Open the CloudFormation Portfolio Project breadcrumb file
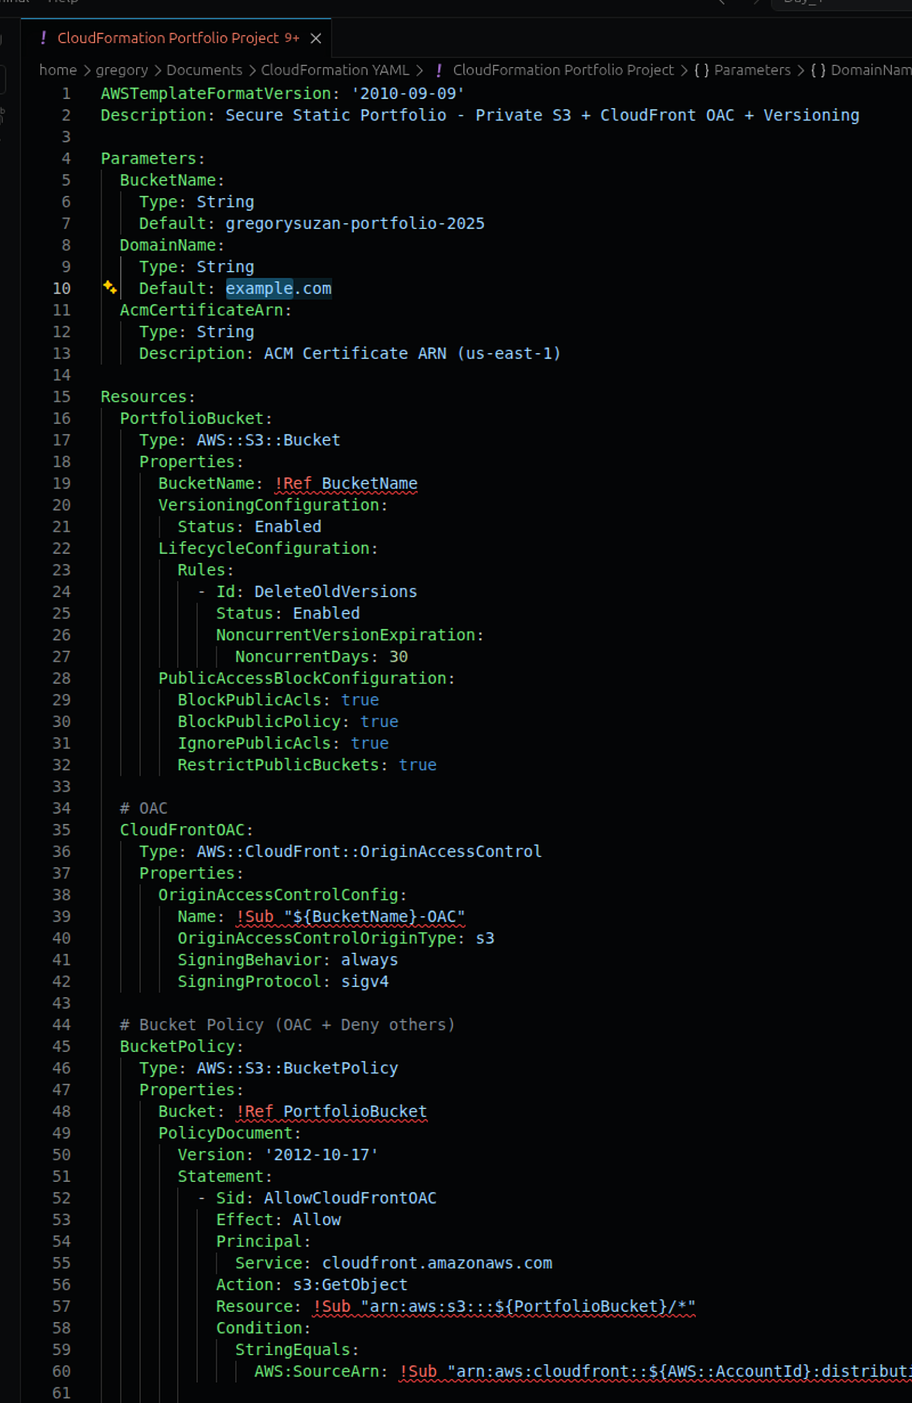 tap(563, 70)
